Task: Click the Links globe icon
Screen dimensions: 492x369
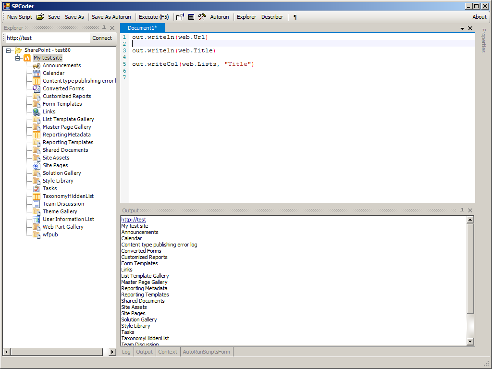Action: (37, 111)
